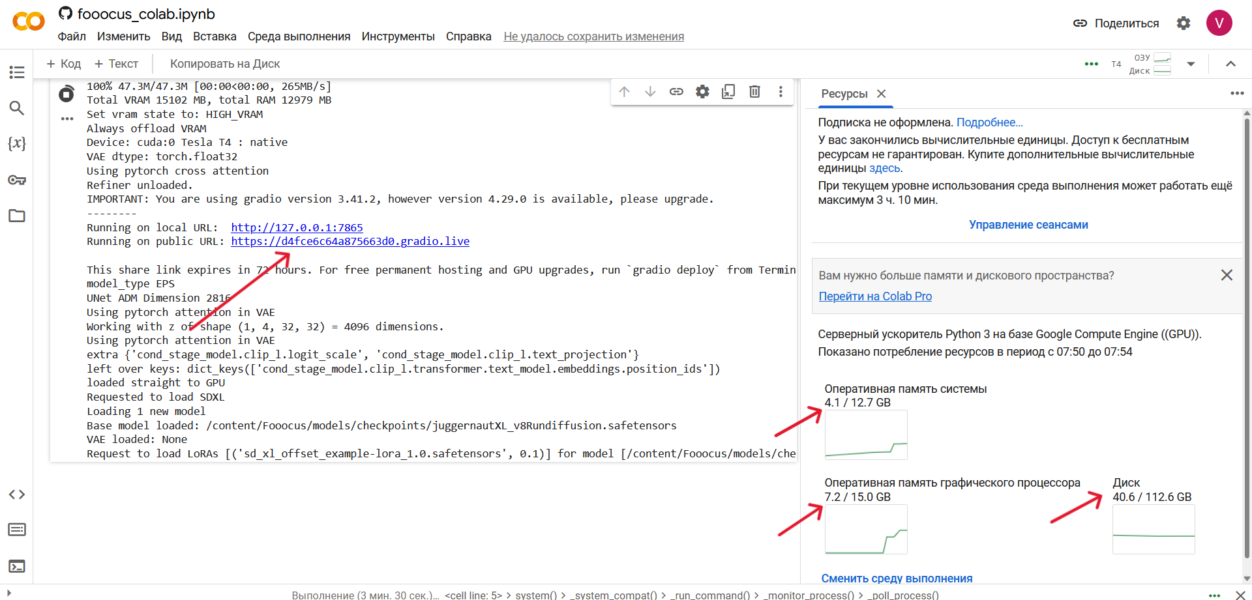Open the variables inspector icon
This screenshot has height=600, width=1252.
[x=17, y=144]
